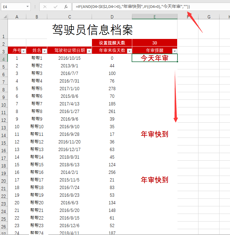Click date cell 2017/1/10
This screenshot has width=230, height=235.
69,88
